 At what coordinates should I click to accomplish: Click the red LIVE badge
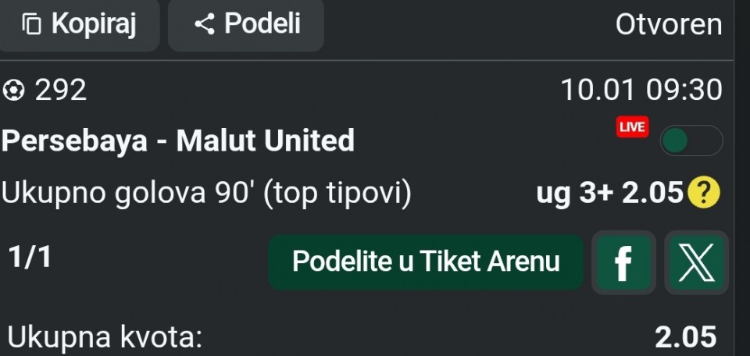(632, 127)
